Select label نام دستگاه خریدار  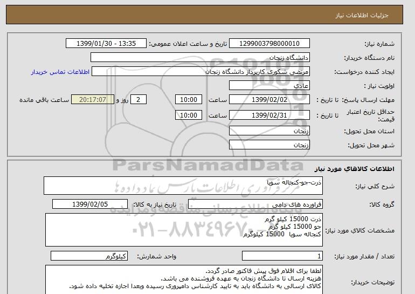tap(369, 58)
